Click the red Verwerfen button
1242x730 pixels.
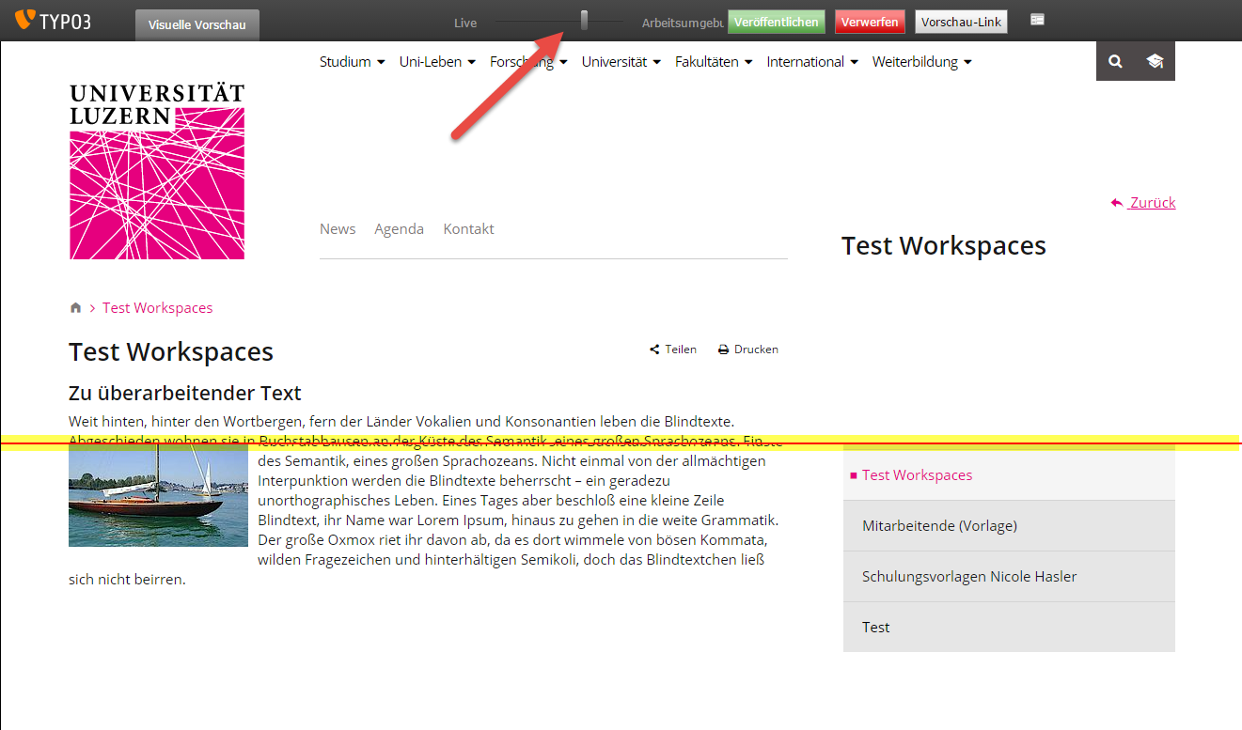click(x=869, y=22)
